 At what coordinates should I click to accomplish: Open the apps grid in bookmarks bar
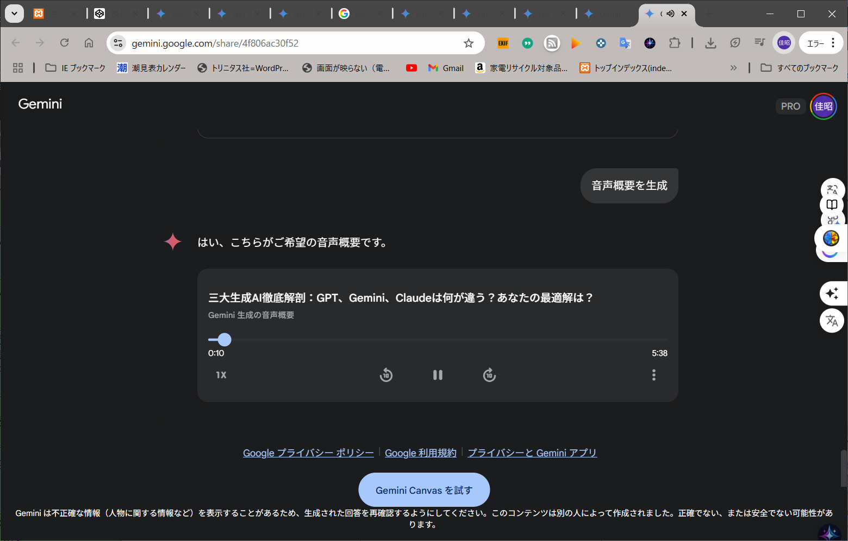point(18,68)
